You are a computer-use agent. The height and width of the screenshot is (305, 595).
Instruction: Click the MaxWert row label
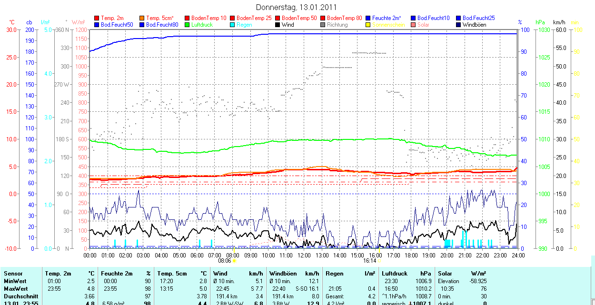coord(16,289)
